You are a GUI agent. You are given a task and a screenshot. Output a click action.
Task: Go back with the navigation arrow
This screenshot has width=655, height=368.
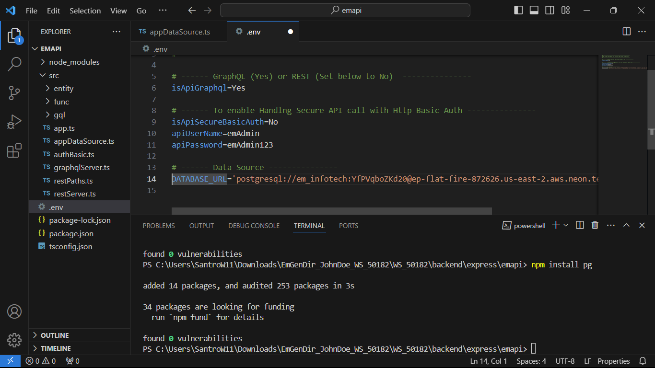[x=192, y=11]
